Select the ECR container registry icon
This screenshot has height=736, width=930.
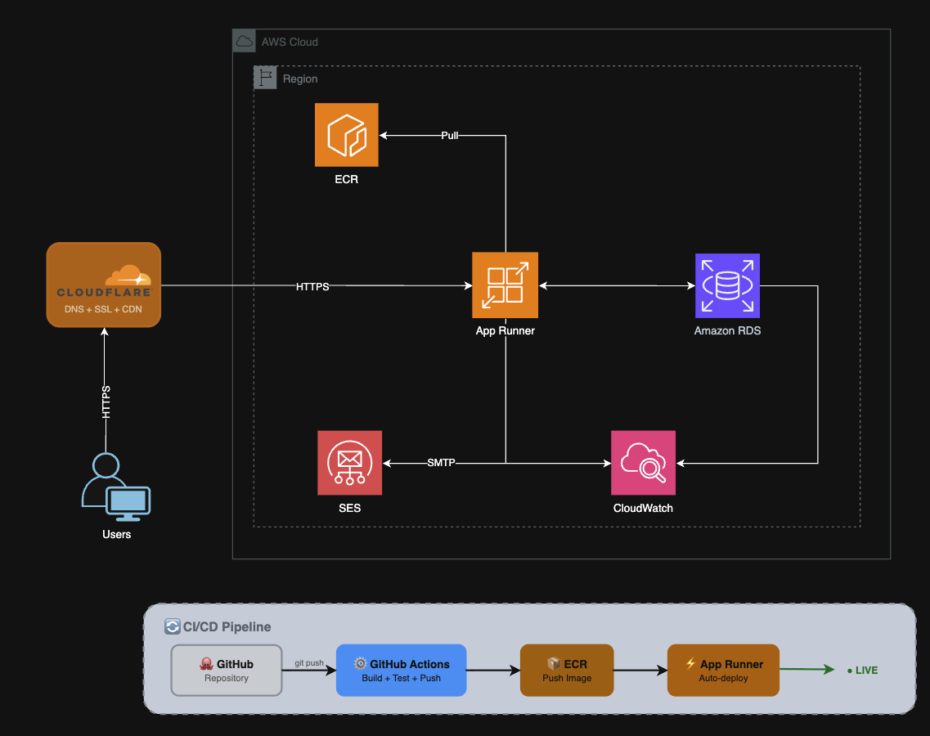[346, 135]
